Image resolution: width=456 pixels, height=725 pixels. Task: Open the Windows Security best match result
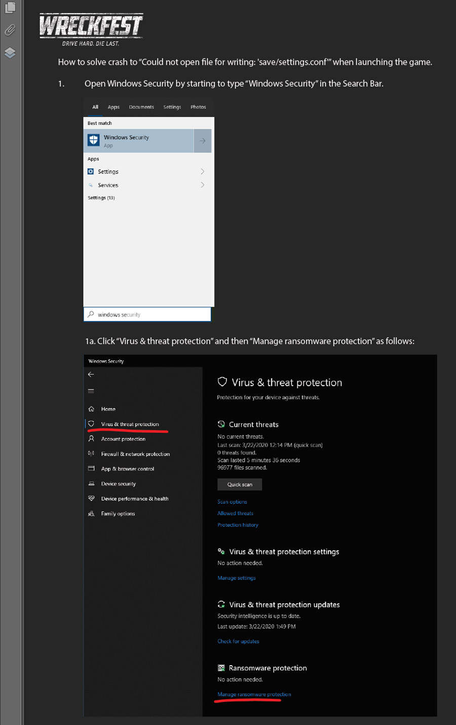[x=138, y=141]
